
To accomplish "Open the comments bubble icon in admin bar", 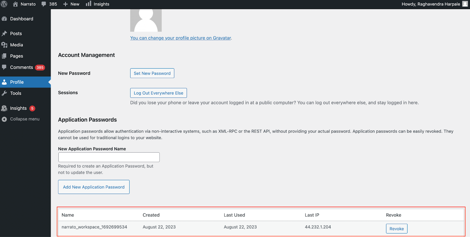I will (44, 4).
